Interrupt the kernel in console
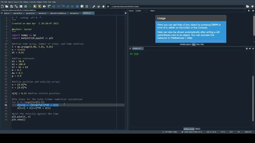Viewport: 255px width, 143px height. (x=247, y=48)
